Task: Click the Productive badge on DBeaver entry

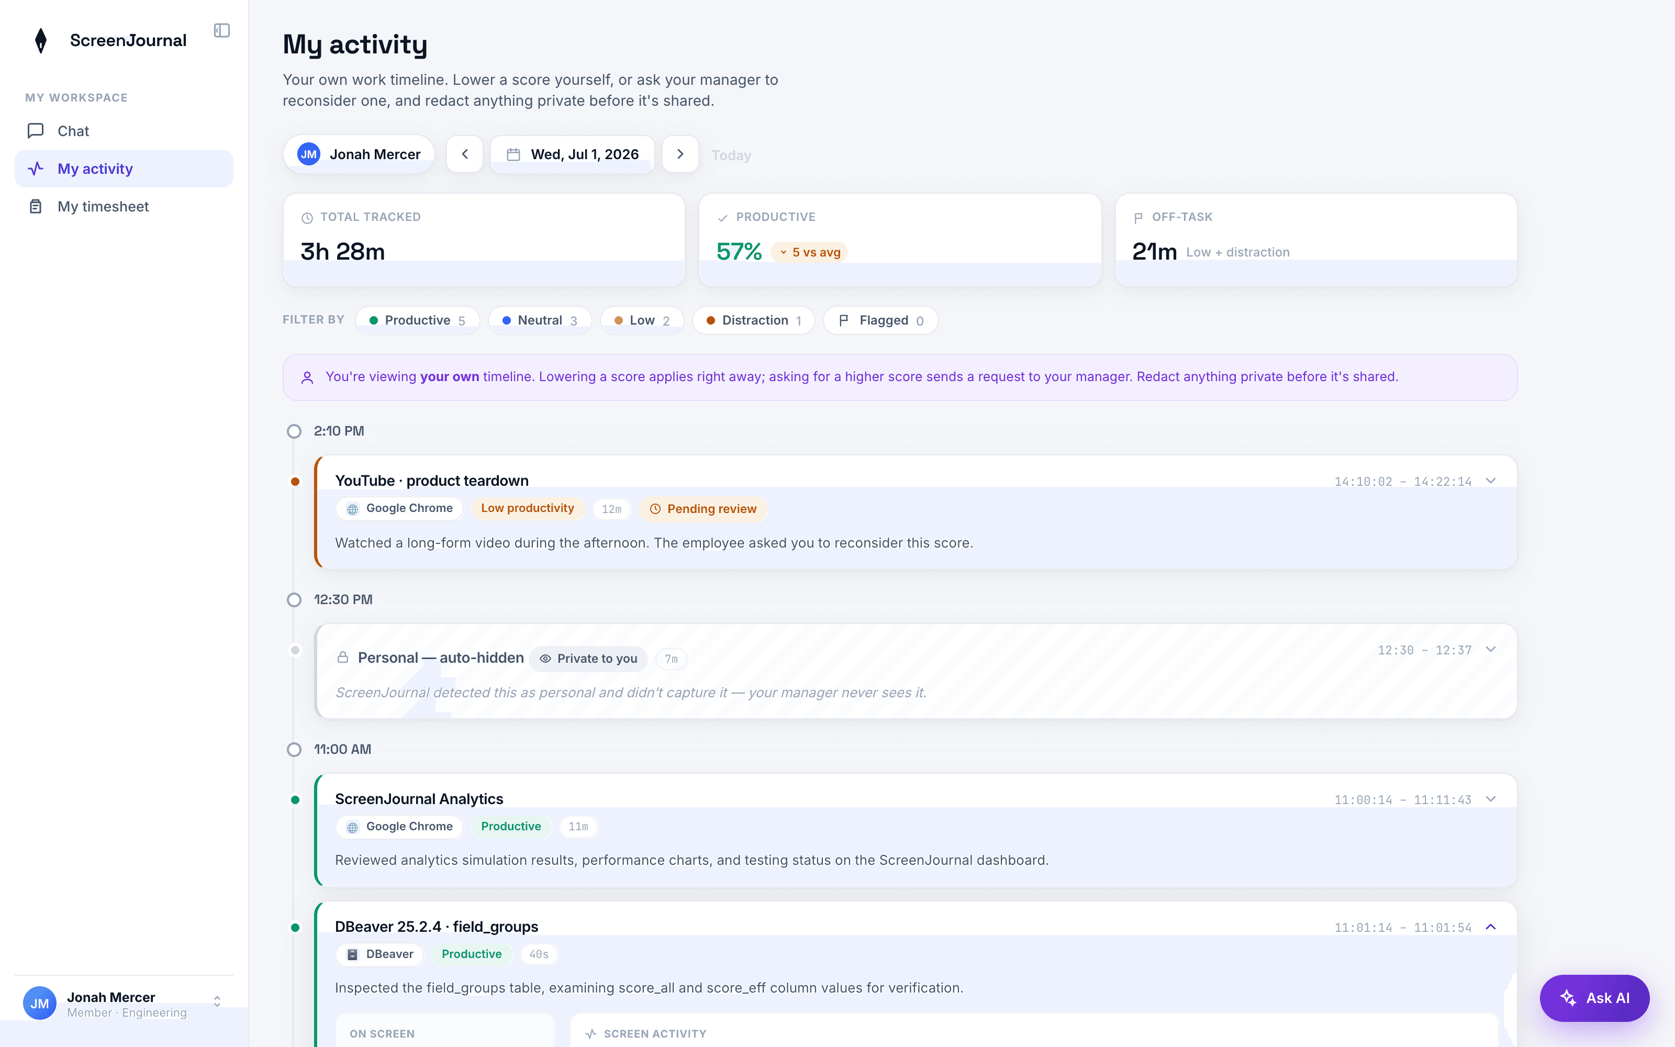Action: 471,954
